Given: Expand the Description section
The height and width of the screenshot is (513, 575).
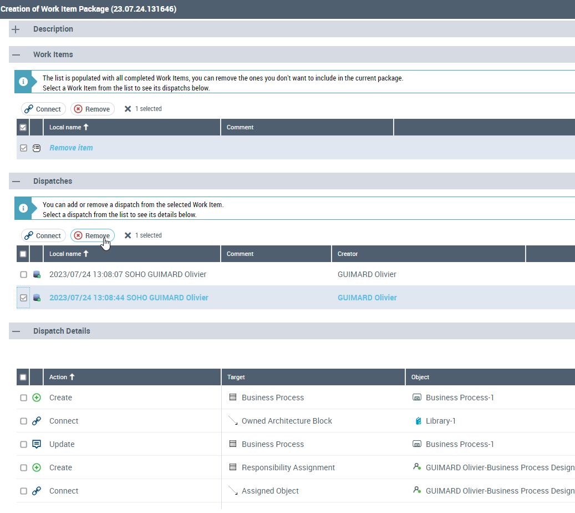Looking at the screenshot, I should click(x=16, y=29).
